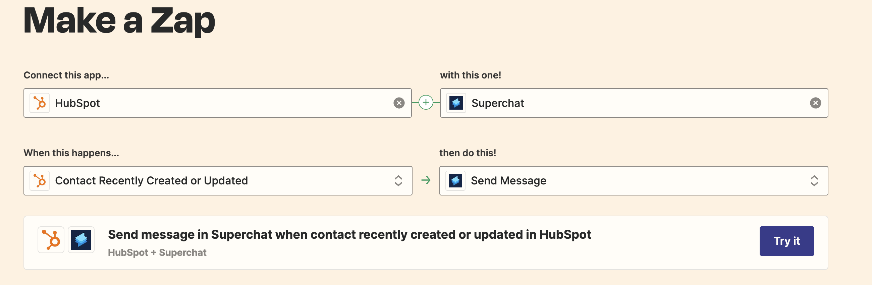
Task: Click the HubSpot logo on the Zap template card
Action: (x=51, y=240)
